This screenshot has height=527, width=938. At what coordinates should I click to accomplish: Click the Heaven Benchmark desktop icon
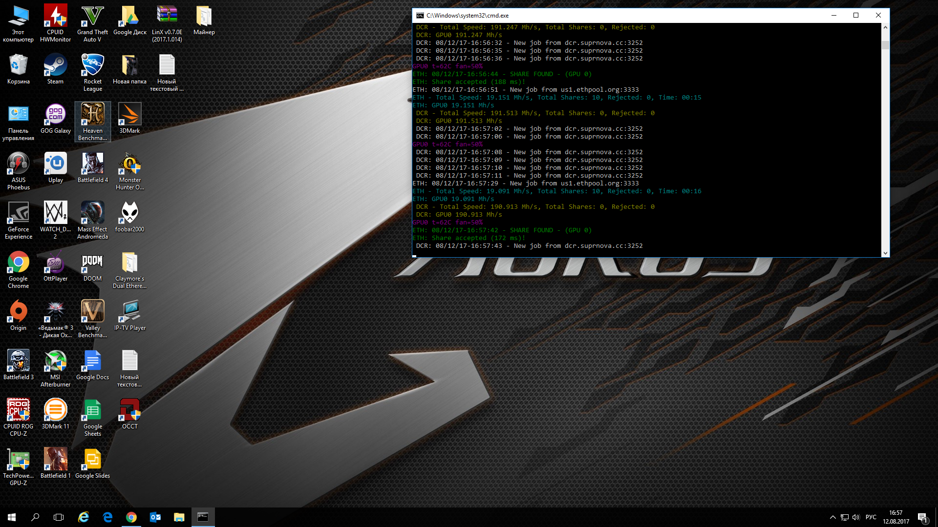tap(92, 116)
